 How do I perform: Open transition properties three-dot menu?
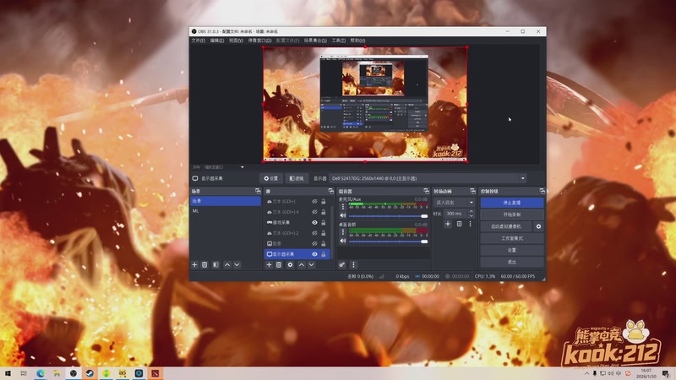click(470, 224)
